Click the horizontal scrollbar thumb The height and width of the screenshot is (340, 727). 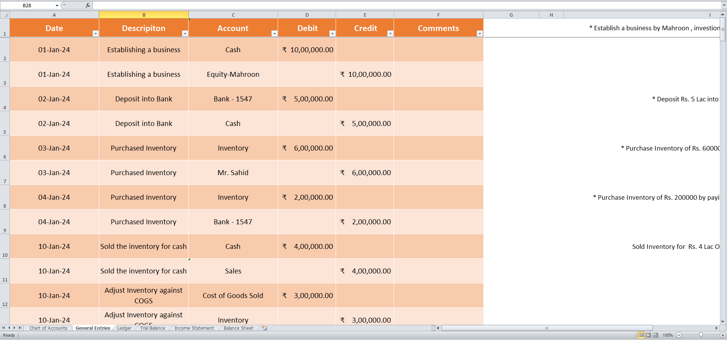pos(547,328)
